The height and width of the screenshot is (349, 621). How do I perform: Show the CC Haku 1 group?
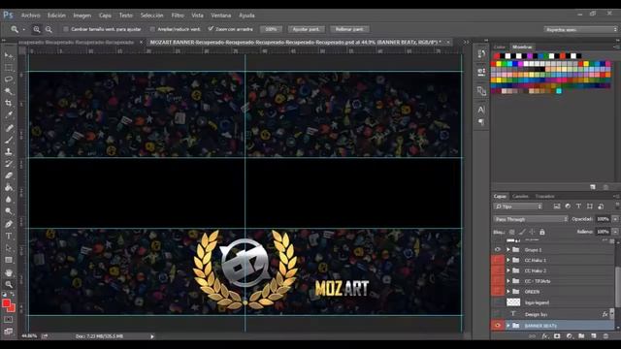pos(498,261)
